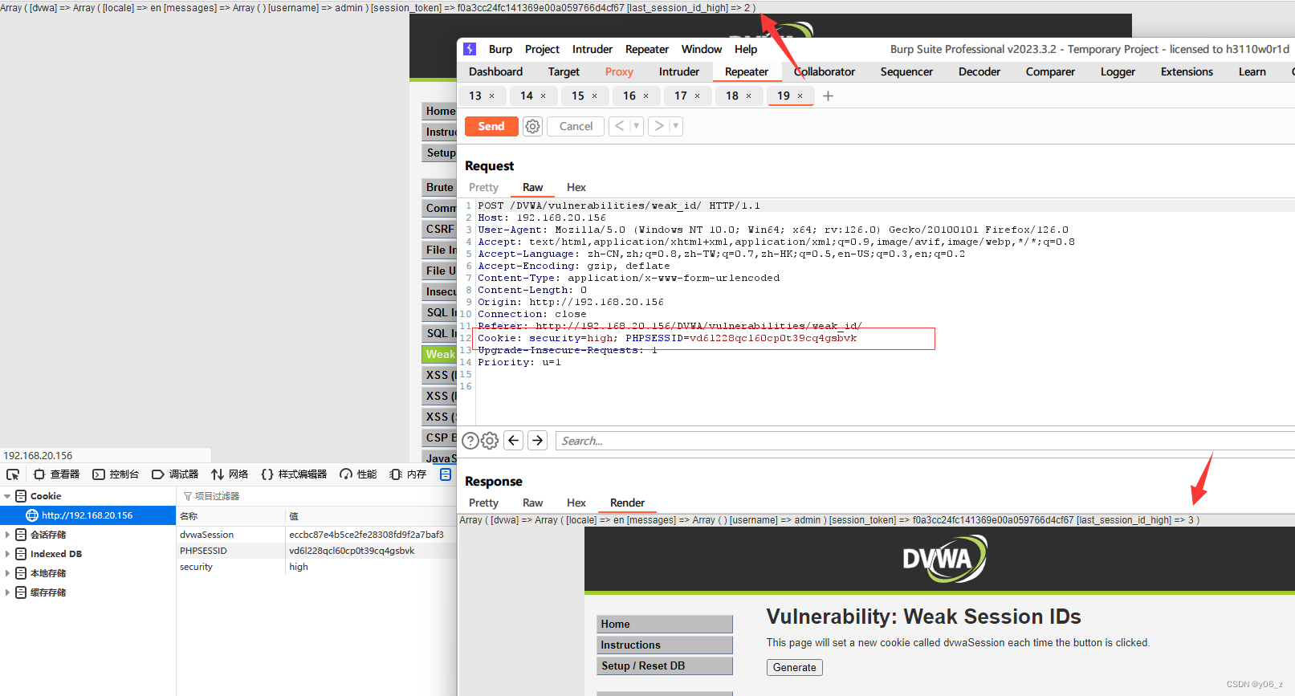Open Setup / Reset DB link
1295x696 pixels.
(665, 665)
